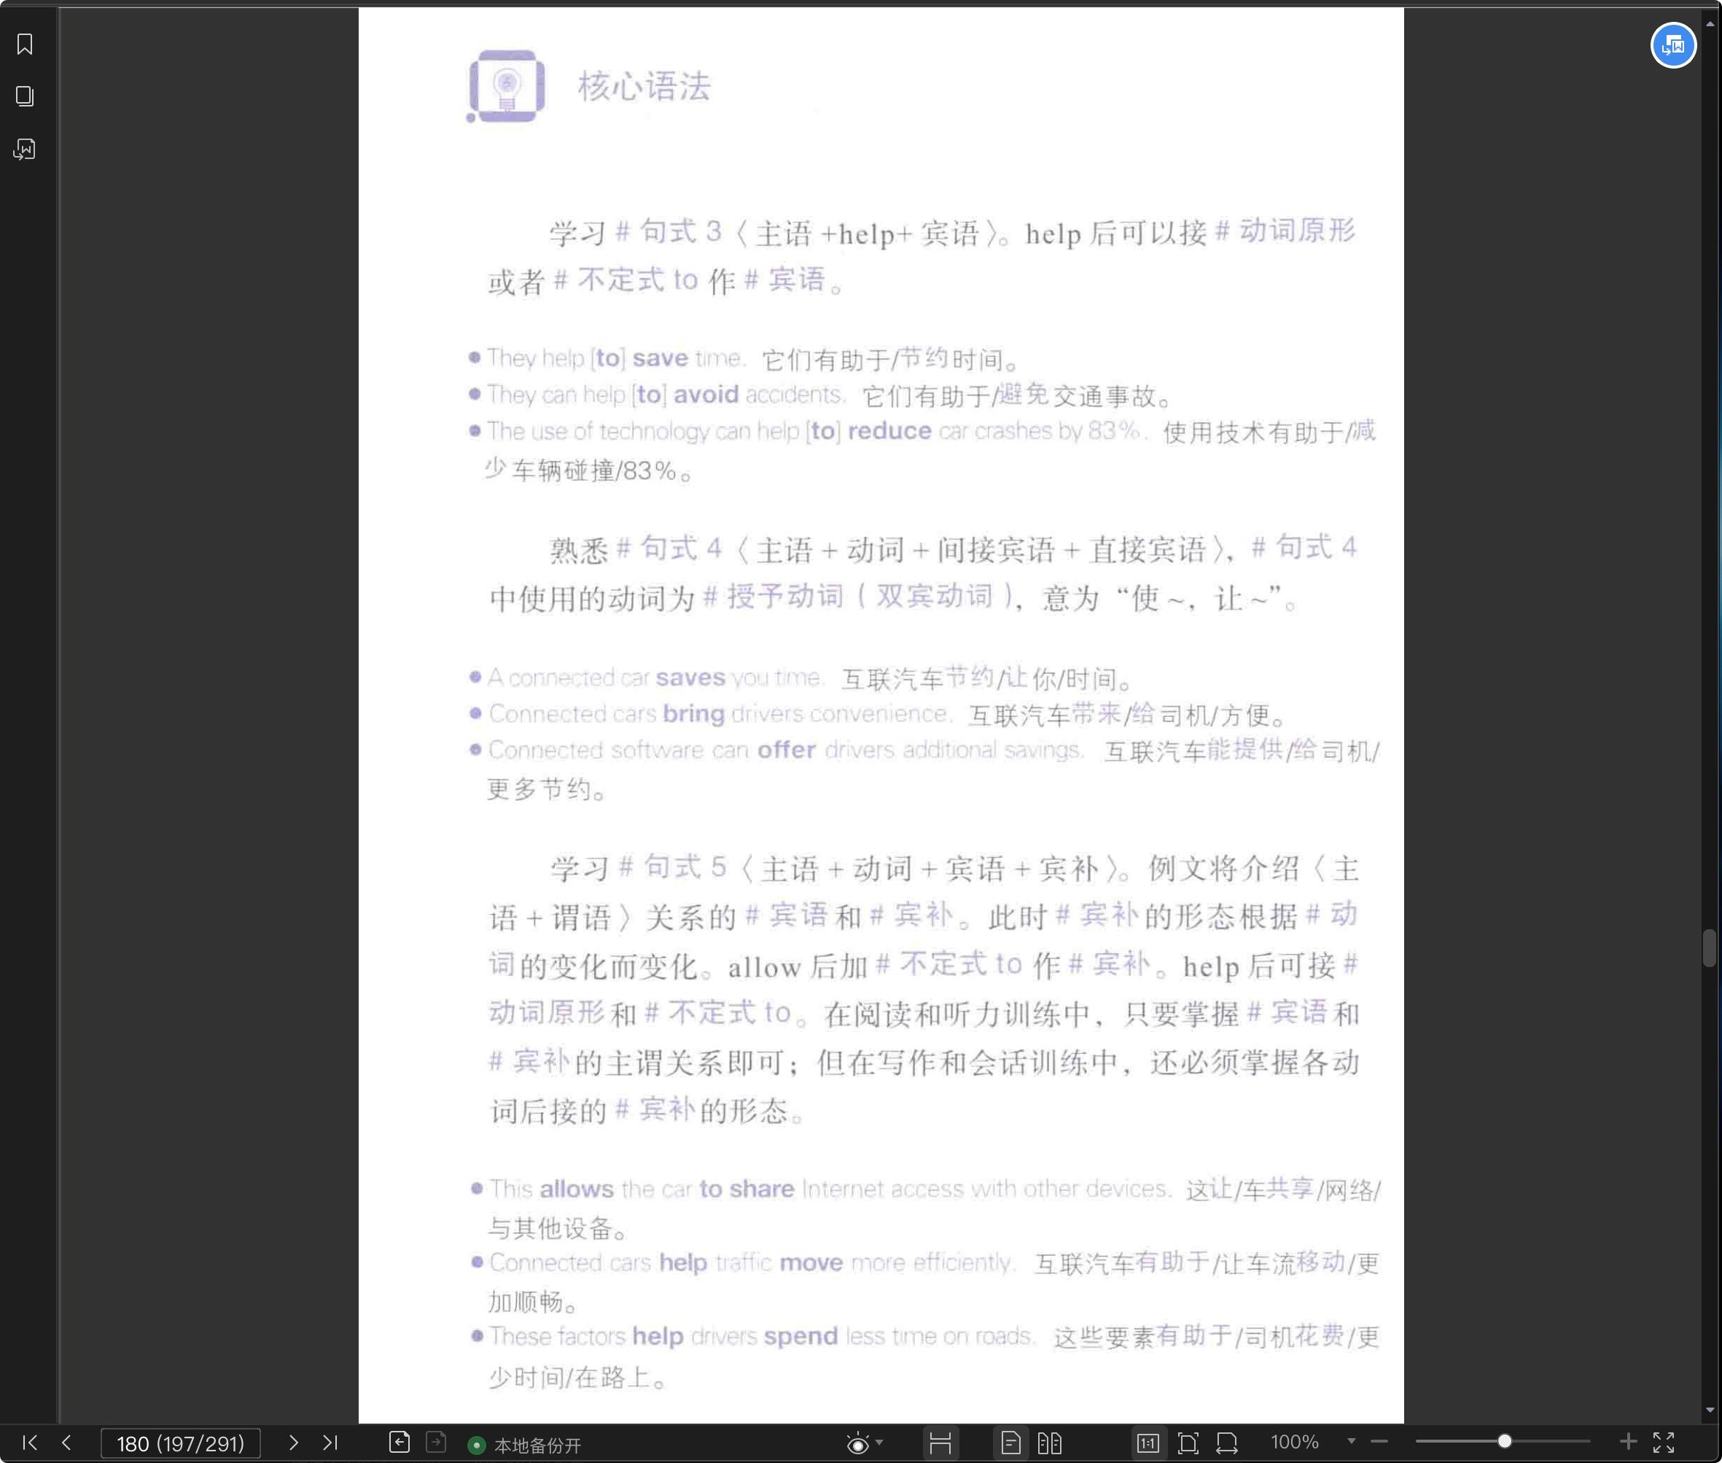Viewport: 1722px width, 1463px height.
Task: Expand eye protection mode dropdown arrow
Action: click(880, 1443)
